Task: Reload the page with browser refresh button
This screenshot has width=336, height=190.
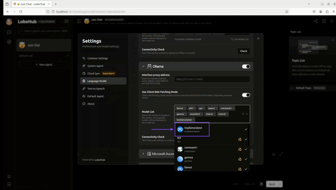Action: [21, 11]
